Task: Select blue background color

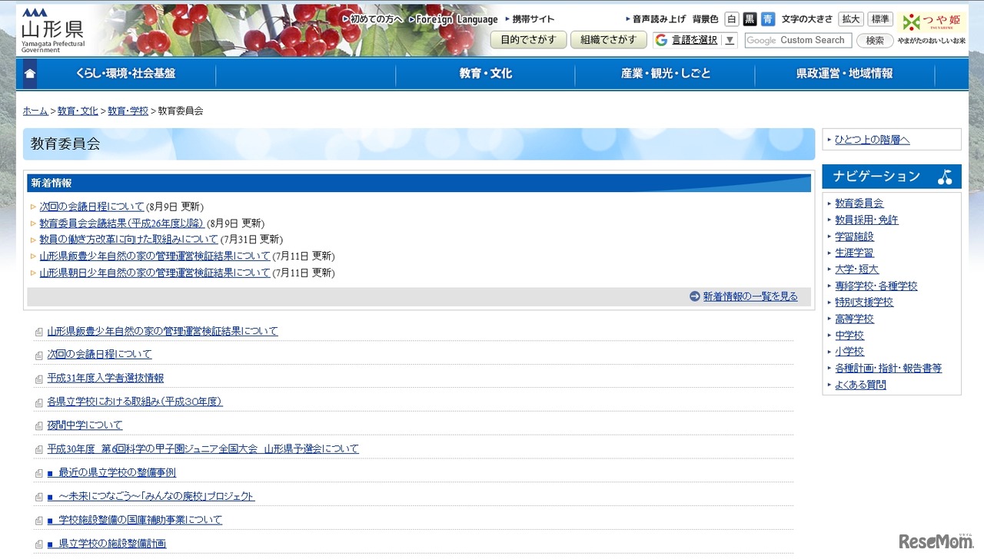Action: coord(768,19)
